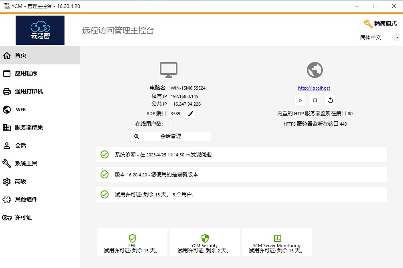
Task: Click the 系统诊断 status row
Action: [241, 154]
